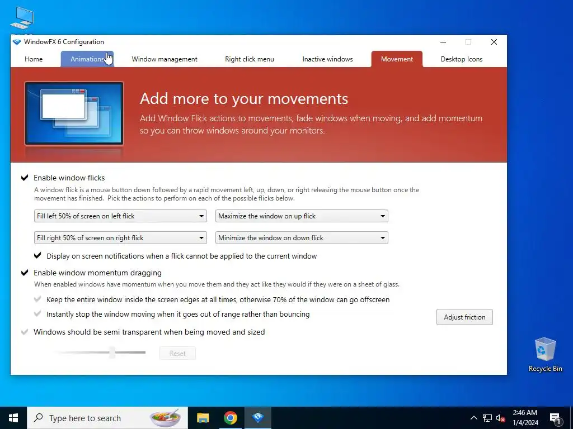Close the WindowFX Configuration window
Screen dimensions: 573x429
coord(494,42)
